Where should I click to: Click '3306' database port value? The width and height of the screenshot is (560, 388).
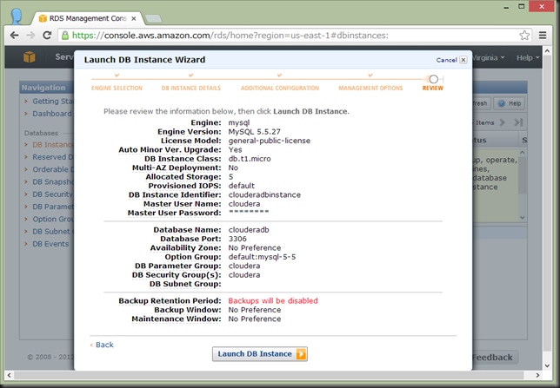pyautogui.click(x=237, y=239)
